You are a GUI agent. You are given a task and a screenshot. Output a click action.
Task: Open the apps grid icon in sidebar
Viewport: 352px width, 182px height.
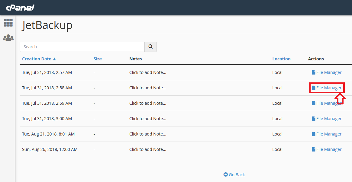tap(8, 23)
